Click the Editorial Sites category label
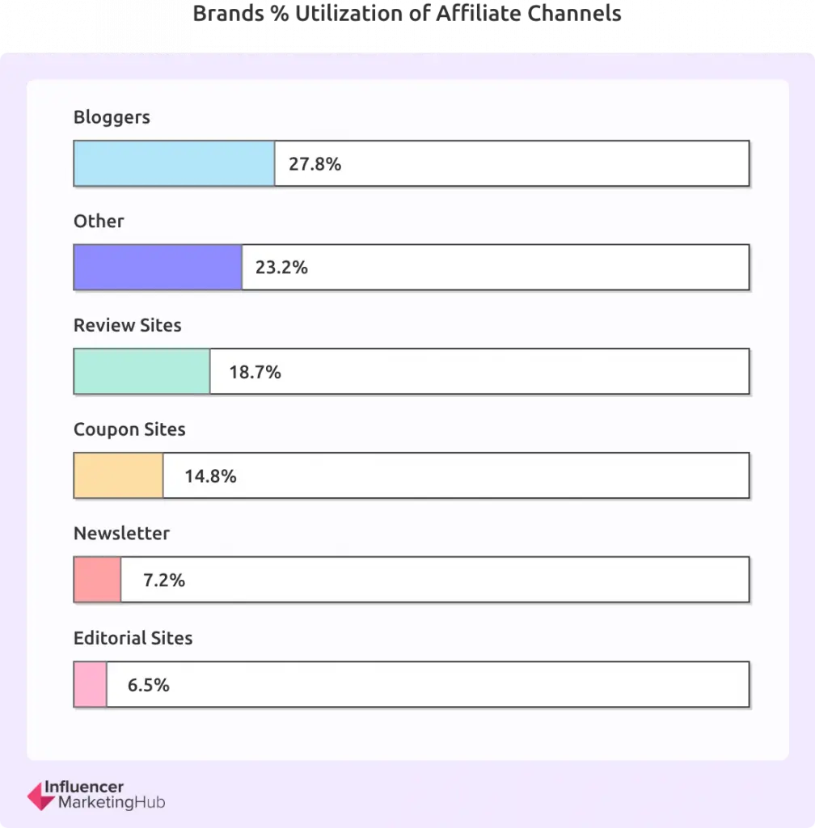Screen dimensions: 815x828 tap(133, 638)
